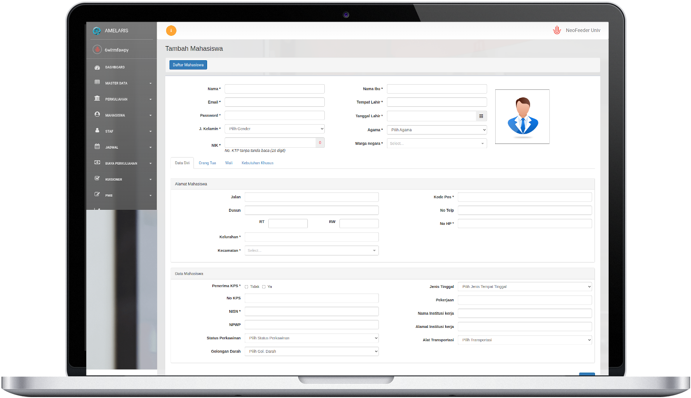Open the Golongan Darah dropdown
This screenshot has width=691, height=398.
[x=312, y=351]
